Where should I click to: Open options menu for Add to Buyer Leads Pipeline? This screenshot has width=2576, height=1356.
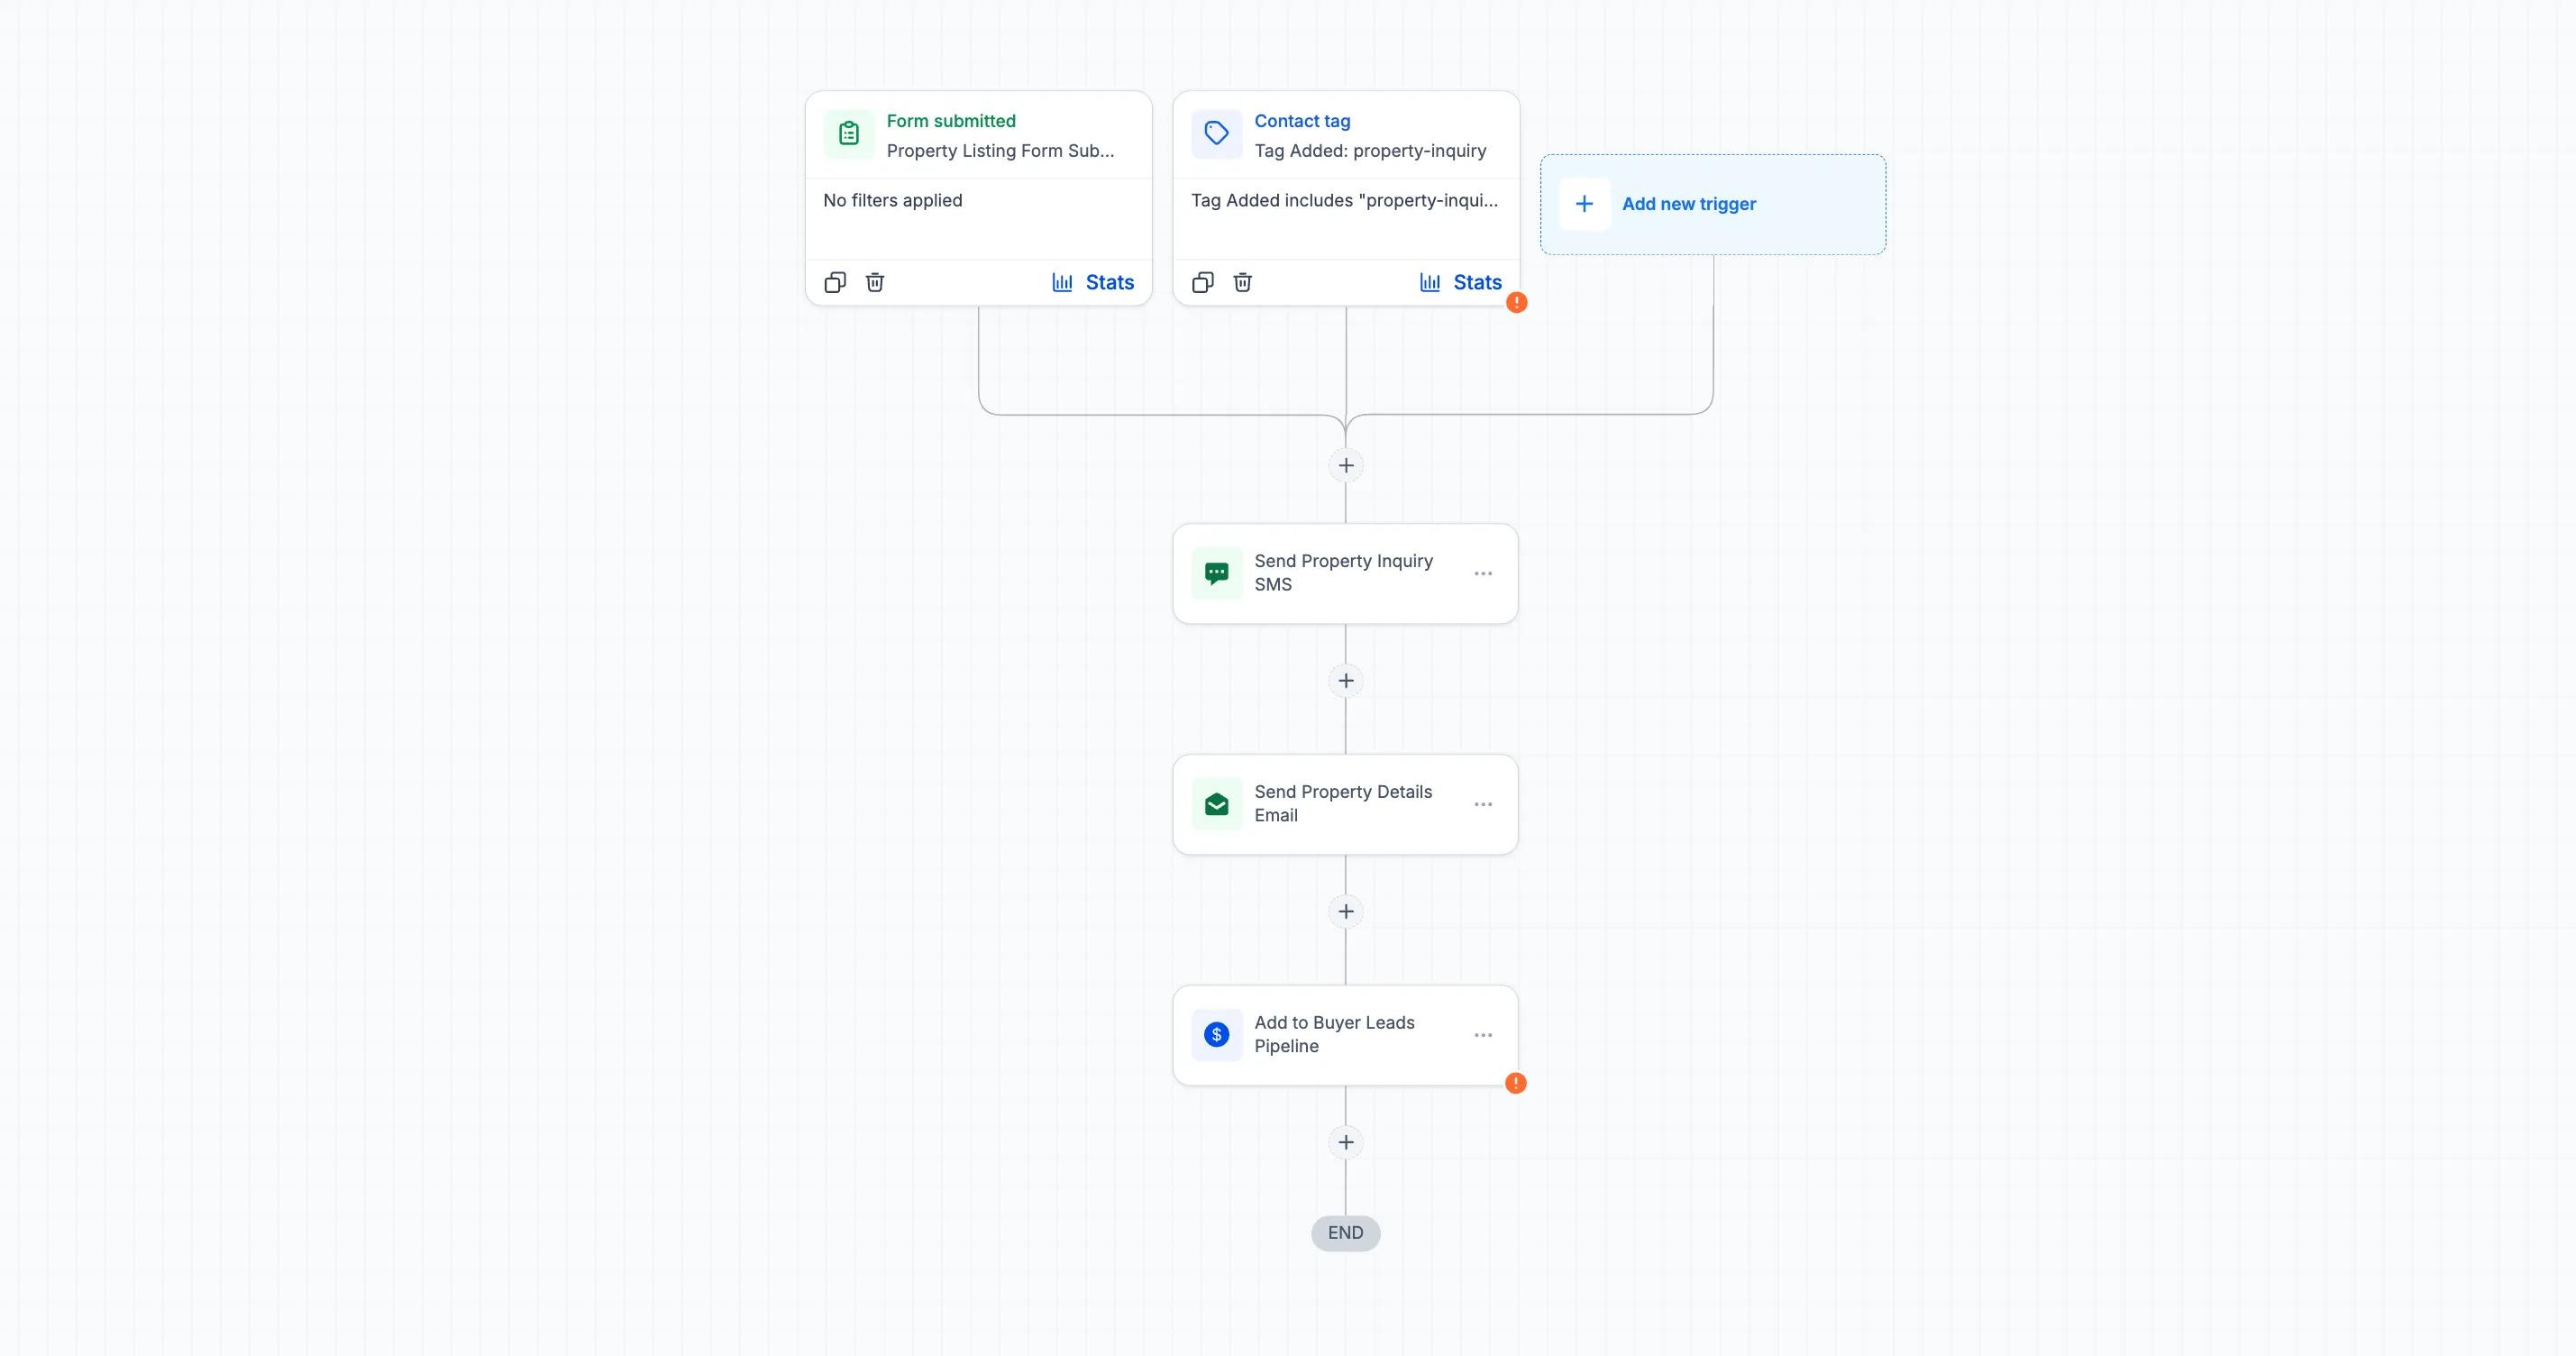point(1483,1035)
